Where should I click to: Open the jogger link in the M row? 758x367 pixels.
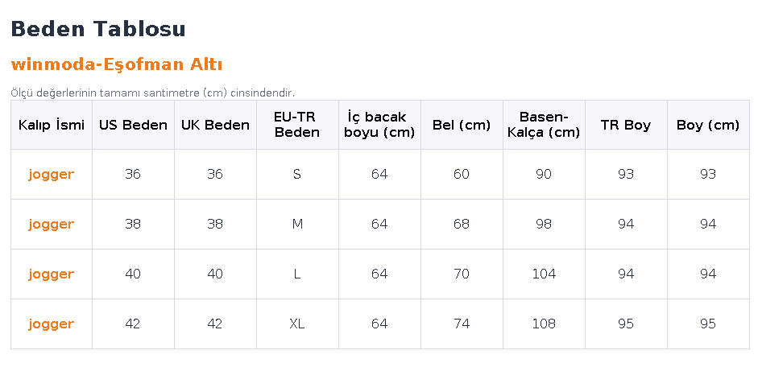pyautogui.click(x=52, y=224)
